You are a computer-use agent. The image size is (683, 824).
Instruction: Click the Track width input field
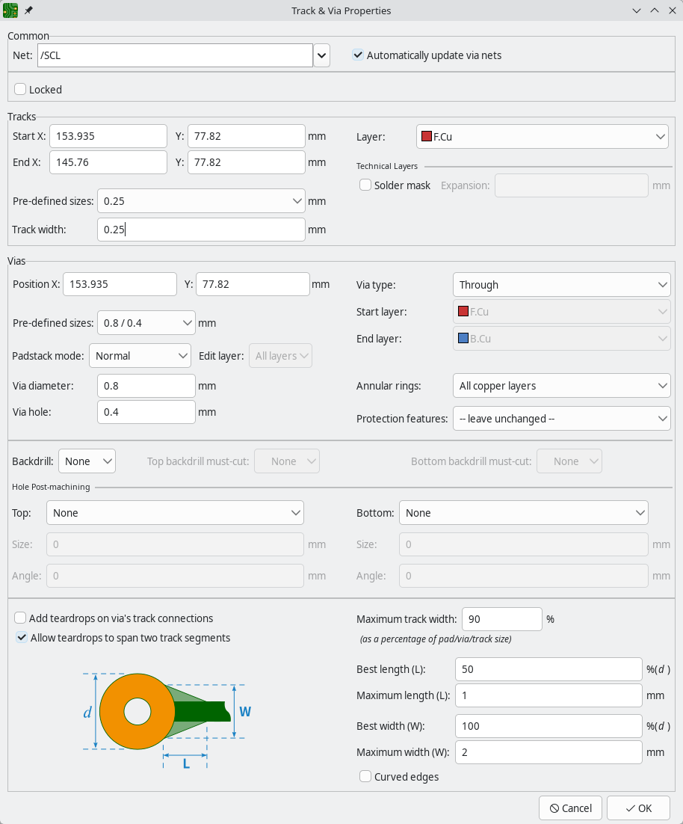[200, 230]
